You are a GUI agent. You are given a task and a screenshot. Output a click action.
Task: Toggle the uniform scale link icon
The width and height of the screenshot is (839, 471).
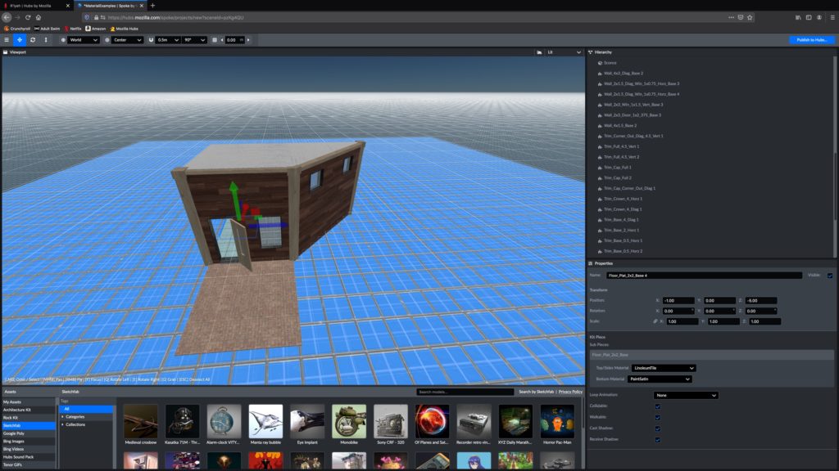coord(655,321)
